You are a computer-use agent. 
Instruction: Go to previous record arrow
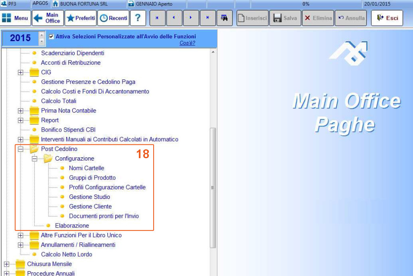[x=174, y=18]
